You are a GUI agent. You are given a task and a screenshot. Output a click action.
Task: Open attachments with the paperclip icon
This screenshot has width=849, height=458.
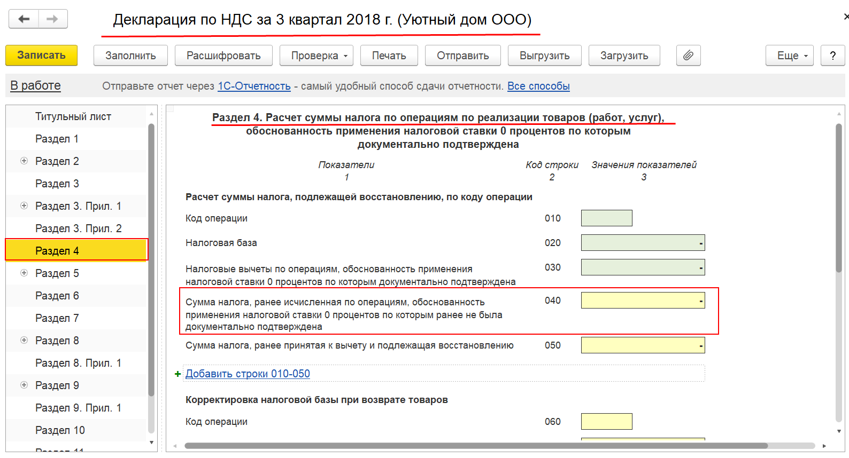tap(689, 56)
